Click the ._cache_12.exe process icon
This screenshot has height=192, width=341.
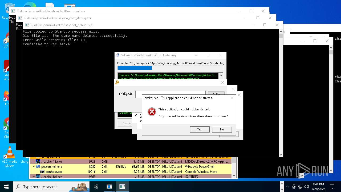pyautogui.click(x=38, y=161)
